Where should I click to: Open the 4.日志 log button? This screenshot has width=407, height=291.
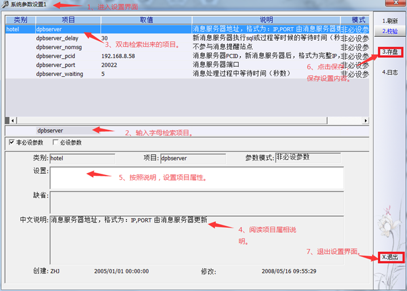point(389,72)
